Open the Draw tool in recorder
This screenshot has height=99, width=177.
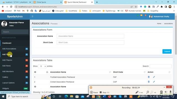tap(139, 92)
